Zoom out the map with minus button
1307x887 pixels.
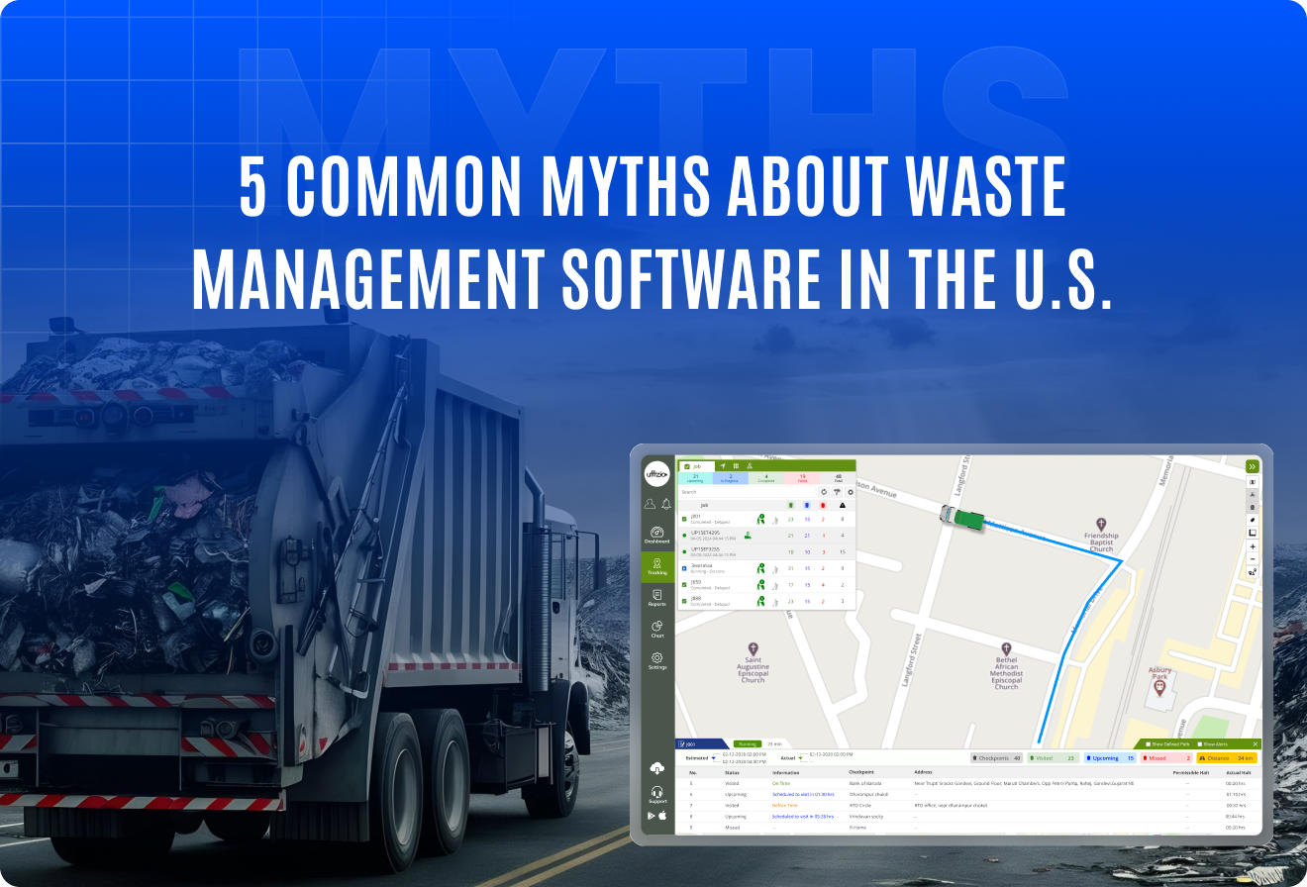[1253, 558]
